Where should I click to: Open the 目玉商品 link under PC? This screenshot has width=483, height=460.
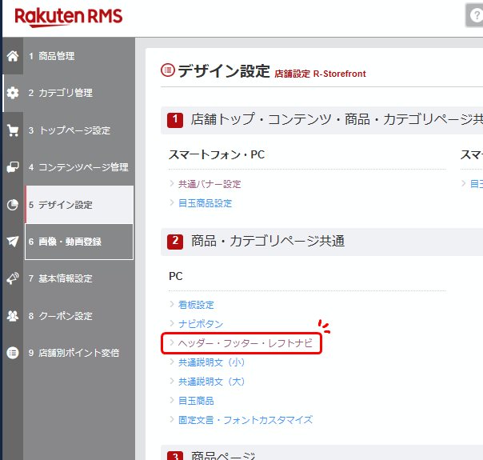click(196, 401)
